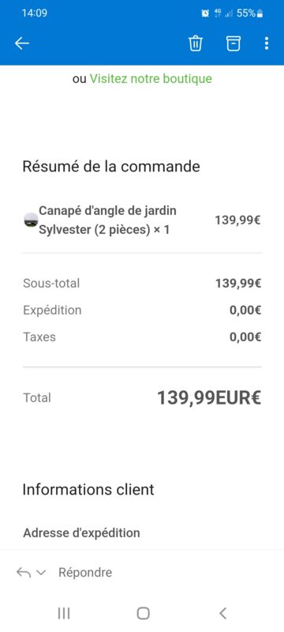Tap the Informations client heading
This screenshot has width=284, height=632.
[x=88, y=489]
